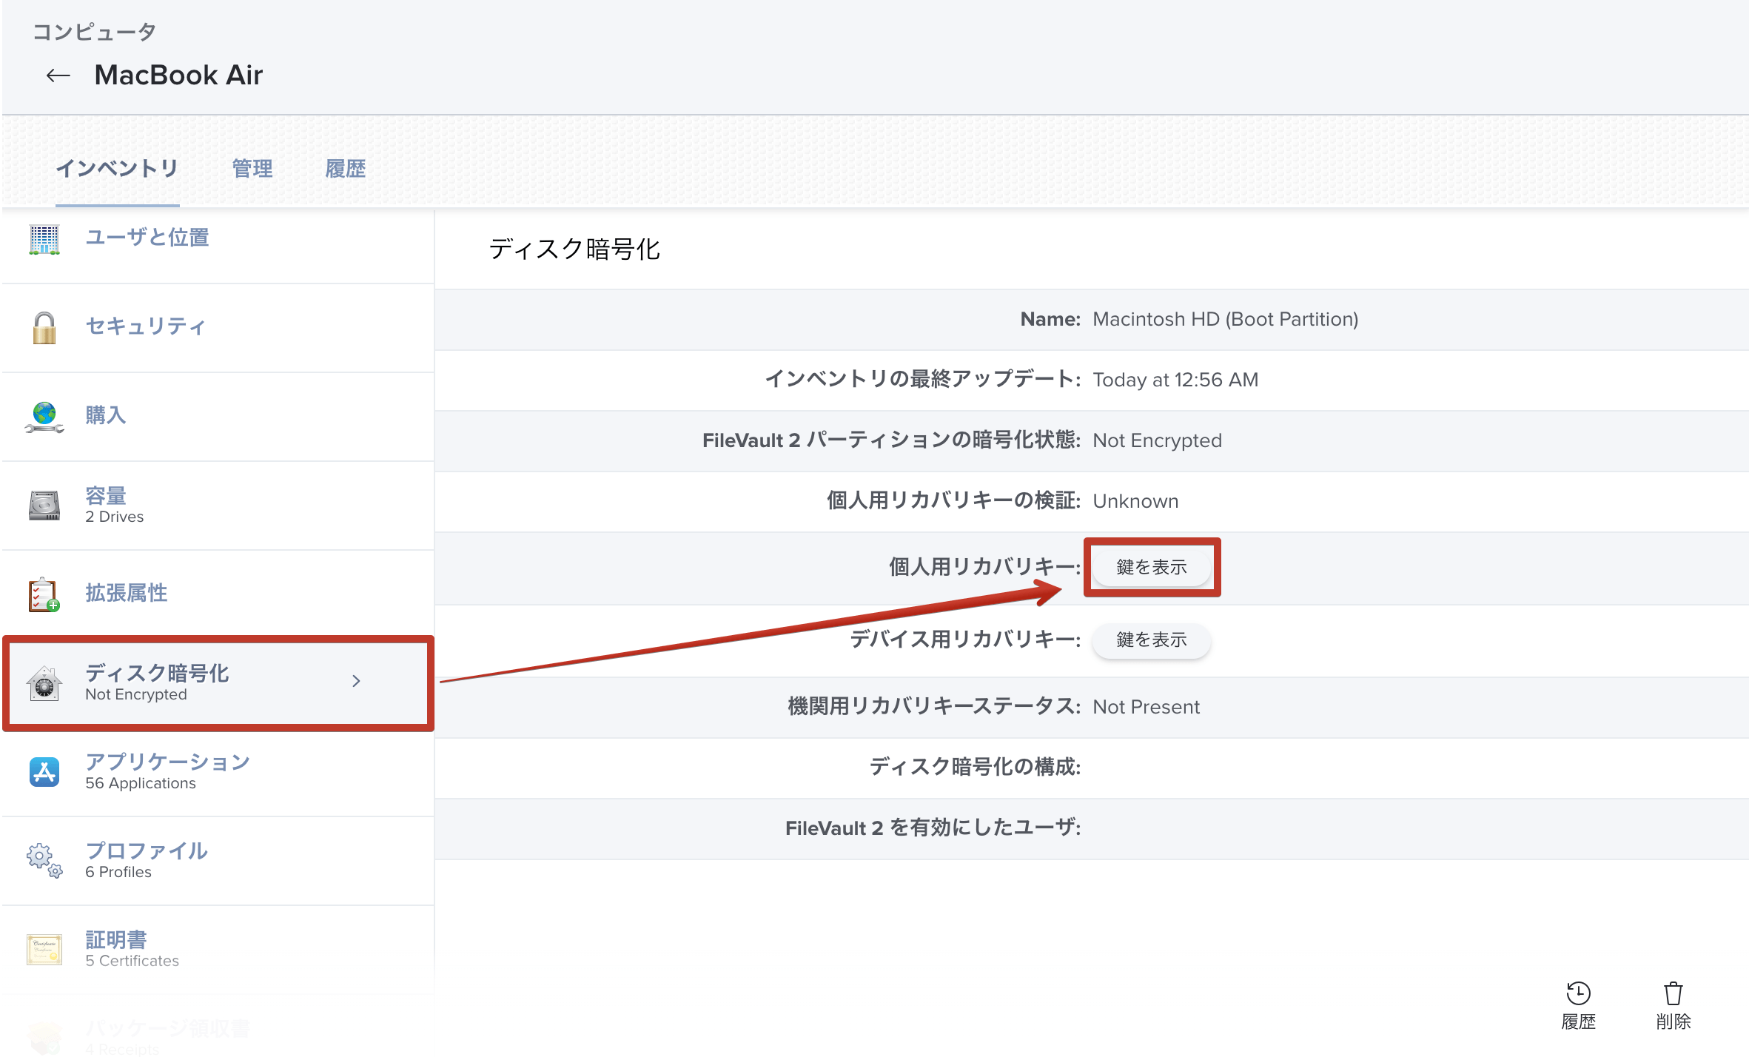The width and height of the screenshot is (1749, 1057).
Task: Show key for デバイス用リカバリキー
Action: (1151, 640)
